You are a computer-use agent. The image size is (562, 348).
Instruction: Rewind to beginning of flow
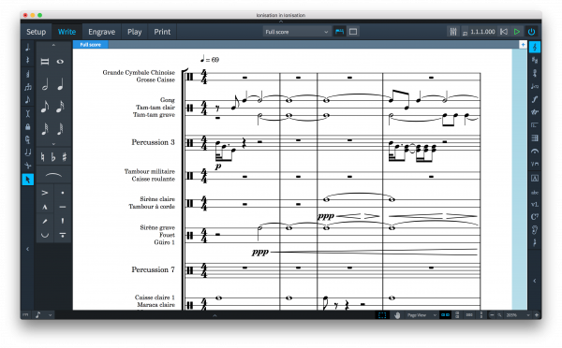pos(504,32)
